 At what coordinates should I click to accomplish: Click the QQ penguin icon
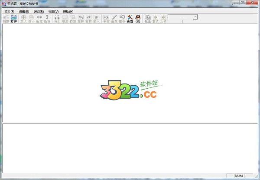click(138, 19)
